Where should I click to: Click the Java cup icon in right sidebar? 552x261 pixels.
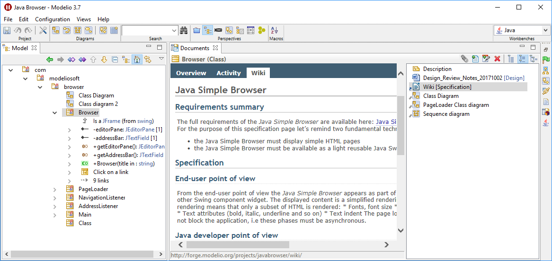pos(546,123)
